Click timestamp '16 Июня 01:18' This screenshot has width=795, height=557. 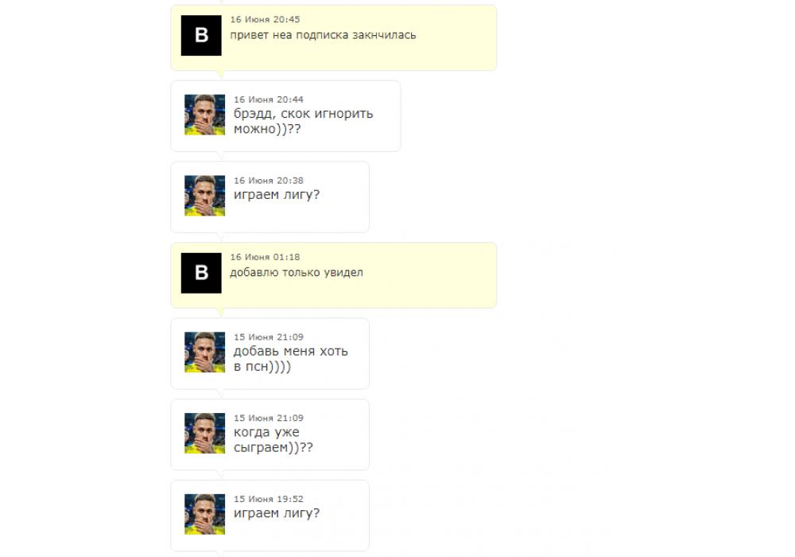pyautogui.click(x=266, y=257)
